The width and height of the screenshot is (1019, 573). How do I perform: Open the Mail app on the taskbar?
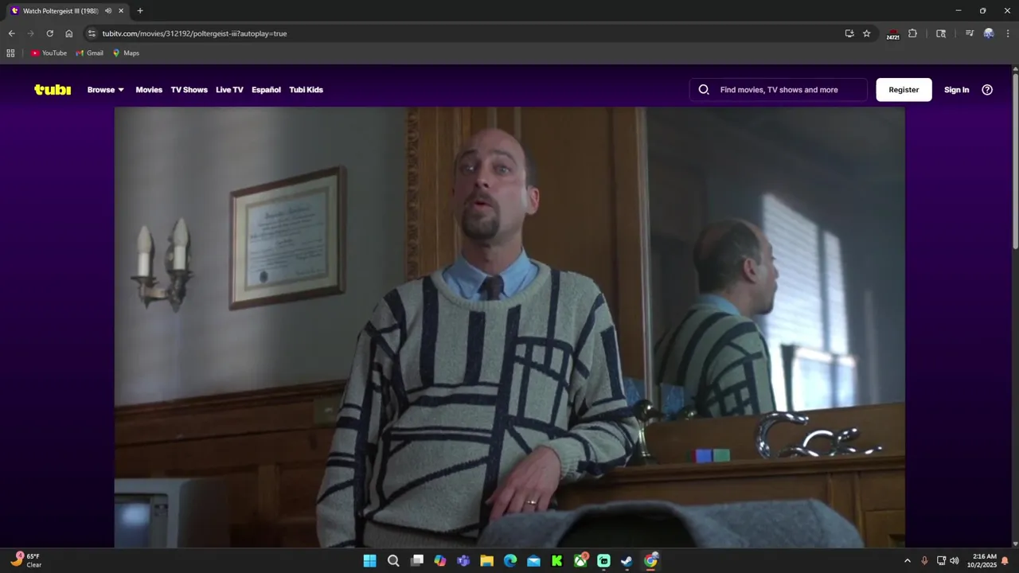pyautogui.click(x=533, y=561)
